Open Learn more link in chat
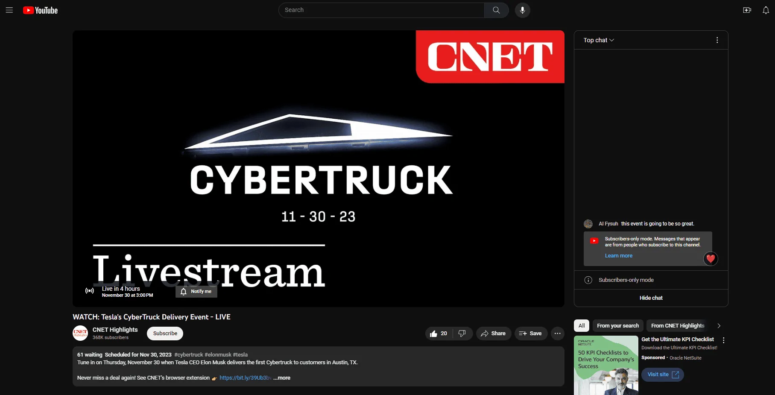The height and width of the screenshot is (395, 775). [x=619, y=256]
